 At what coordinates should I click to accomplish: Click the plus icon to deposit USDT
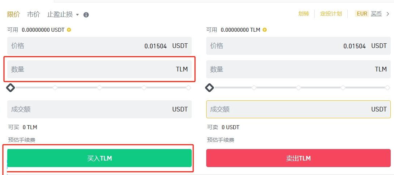[x=69, y=30]
